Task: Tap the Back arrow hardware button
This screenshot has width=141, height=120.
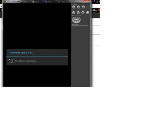Action: tap(83, 13)
